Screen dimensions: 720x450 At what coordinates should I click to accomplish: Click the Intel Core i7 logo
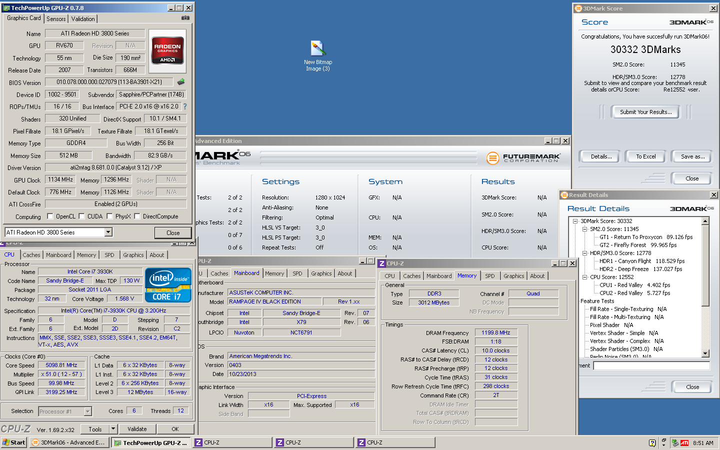tap(168, 285)
